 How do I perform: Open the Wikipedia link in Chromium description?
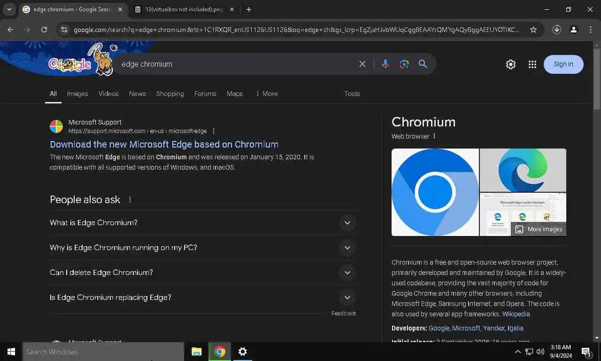pos(516,314)
